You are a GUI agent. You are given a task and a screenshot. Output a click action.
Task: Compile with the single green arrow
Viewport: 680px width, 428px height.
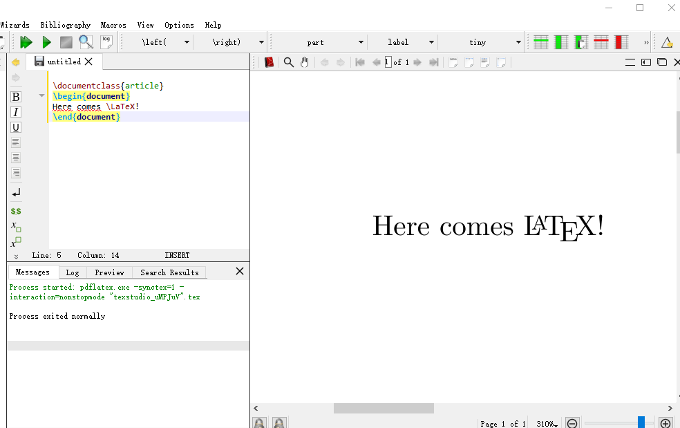[x=46, y=42]
